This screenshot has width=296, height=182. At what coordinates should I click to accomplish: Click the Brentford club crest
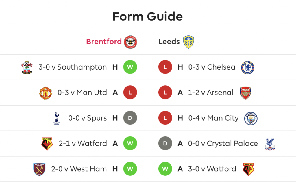click(x=130, y=42)
